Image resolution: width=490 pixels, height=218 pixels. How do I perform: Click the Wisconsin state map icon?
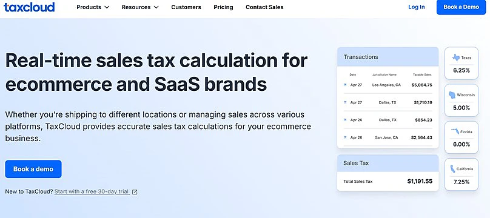click(452, 95)
